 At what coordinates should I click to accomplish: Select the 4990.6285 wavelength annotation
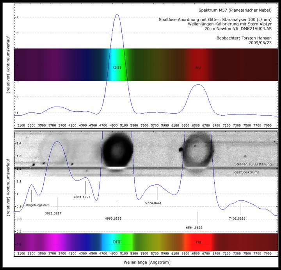113,218
